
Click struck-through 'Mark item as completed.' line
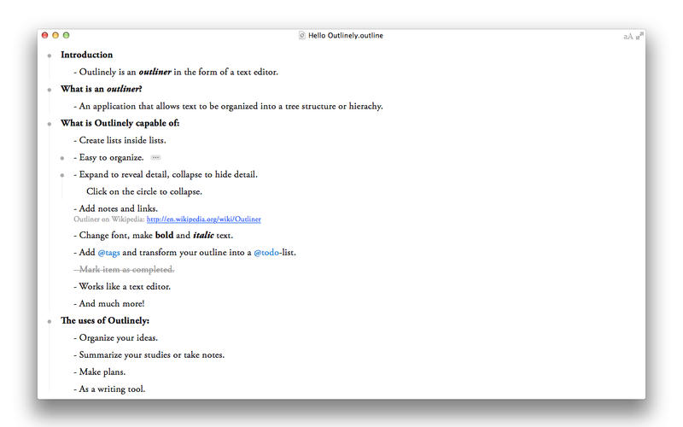(124, 270)
